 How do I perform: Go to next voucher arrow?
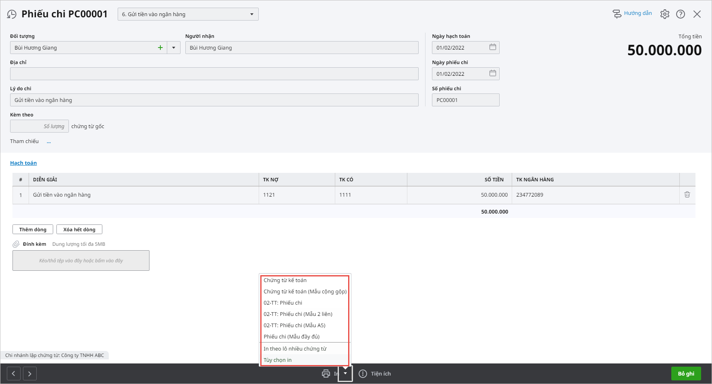(30, 374)
